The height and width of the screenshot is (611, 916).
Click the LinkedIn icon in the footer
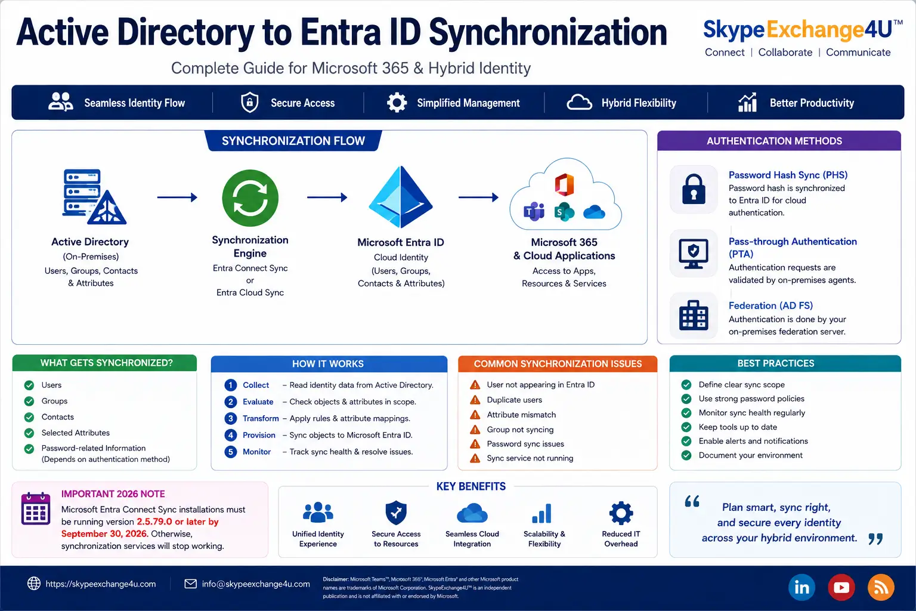pyautogui.click(x=802, y=588)
